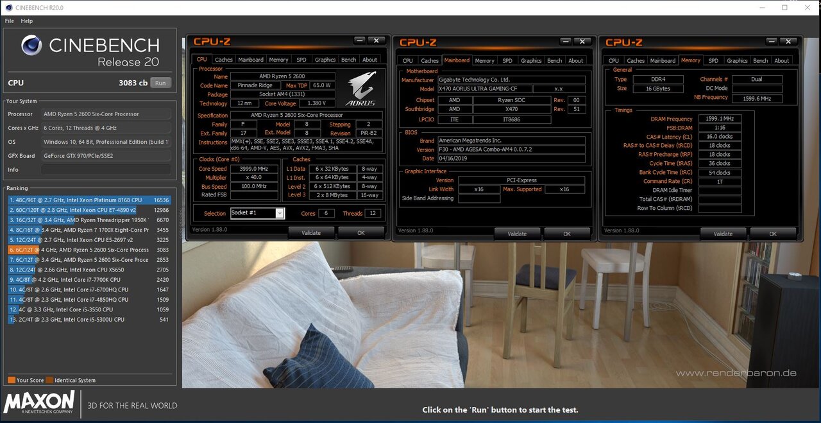Open About tab in CPU-Z Mainboard window
This screenshot has width=821, height=423.
[x=576, y=61]
